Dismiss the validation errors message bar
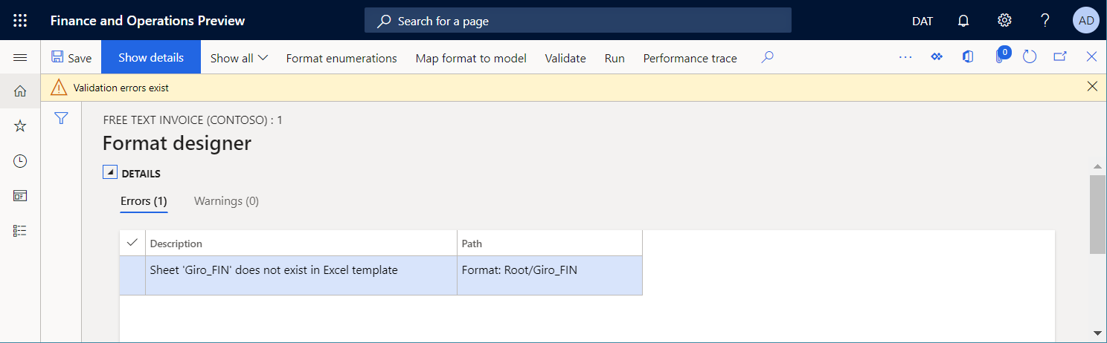1107x343 pixels. (x=1092, y=87)
